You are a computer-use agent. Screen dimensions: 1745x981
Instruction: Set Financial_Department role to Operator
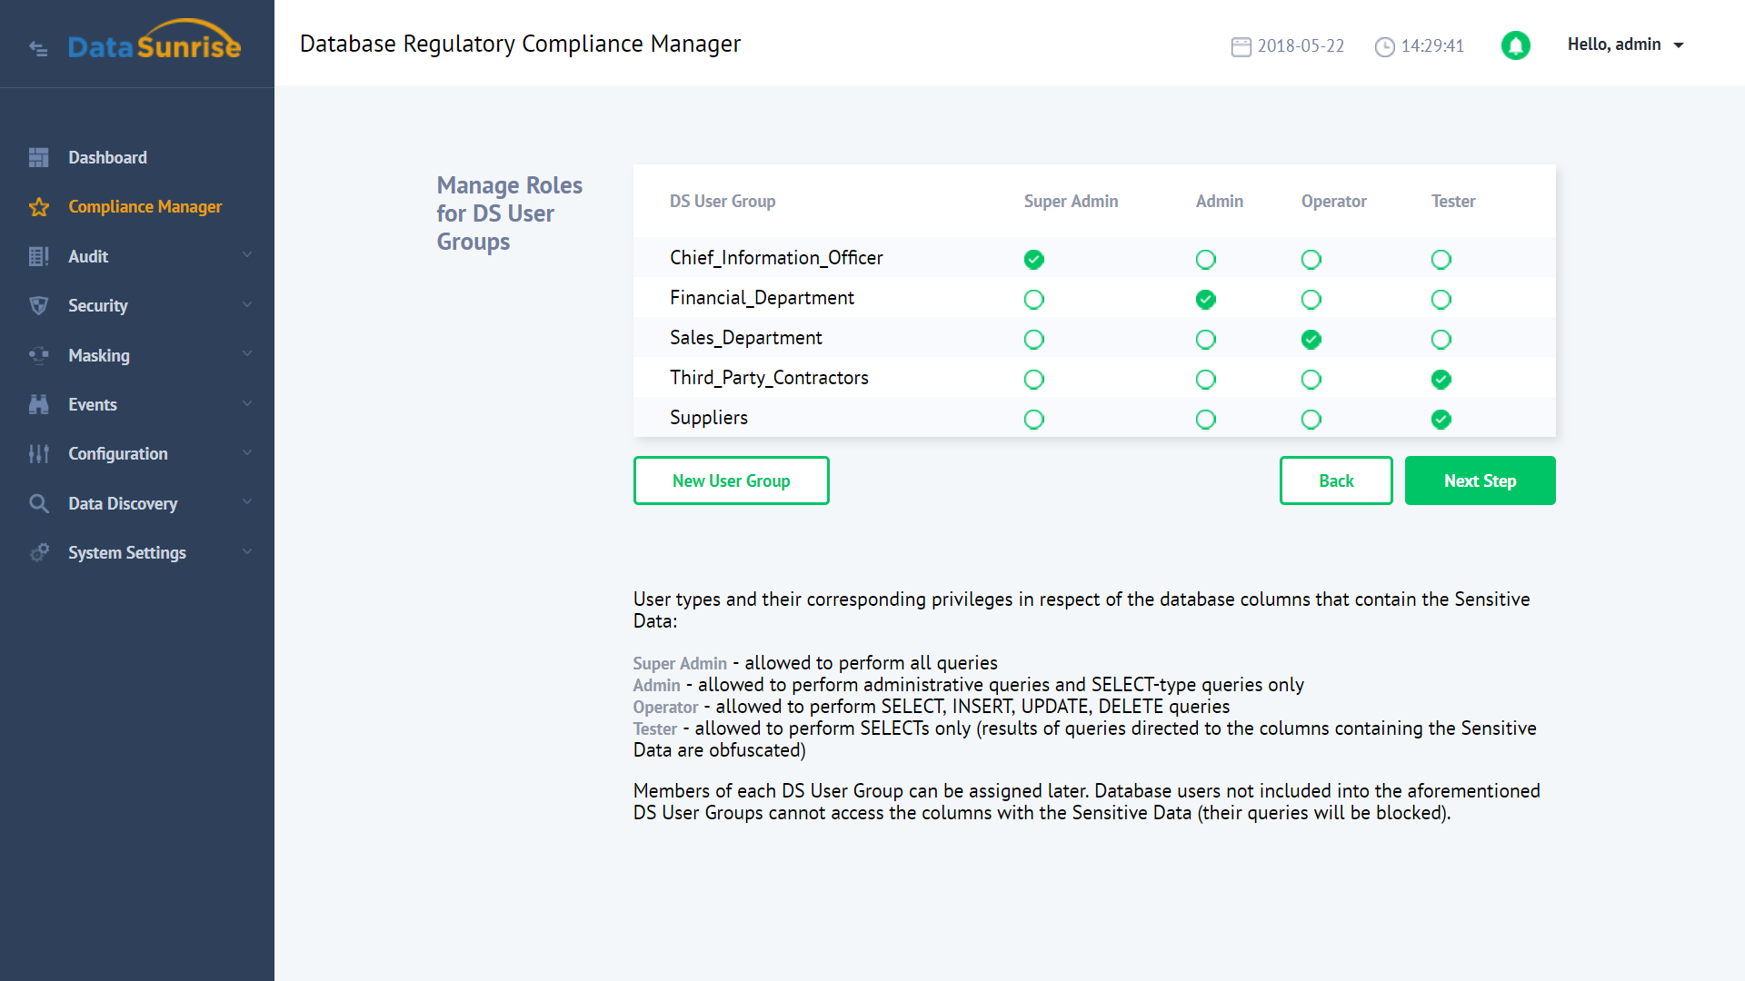(1311, 300)
